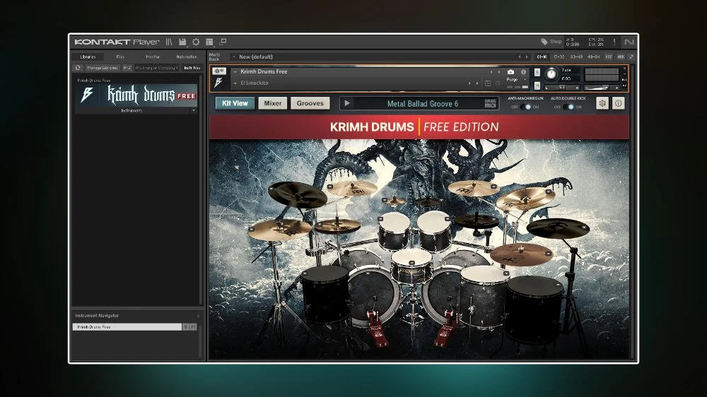Click the previous snapshot arrow in El Smackito row
Viewport: 707px width, 397px height.
tap(469, 83)
